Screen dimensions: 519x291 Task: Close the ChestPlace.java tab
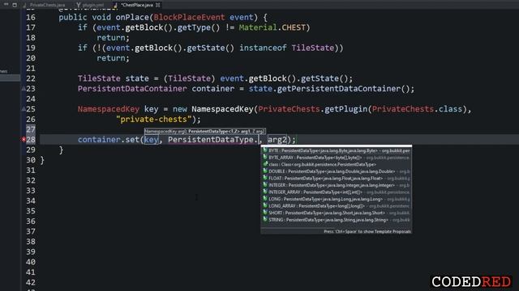pos(158,5)
